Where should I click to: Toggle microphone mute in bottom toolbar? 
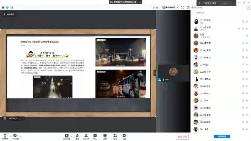[x=5, y=136]
